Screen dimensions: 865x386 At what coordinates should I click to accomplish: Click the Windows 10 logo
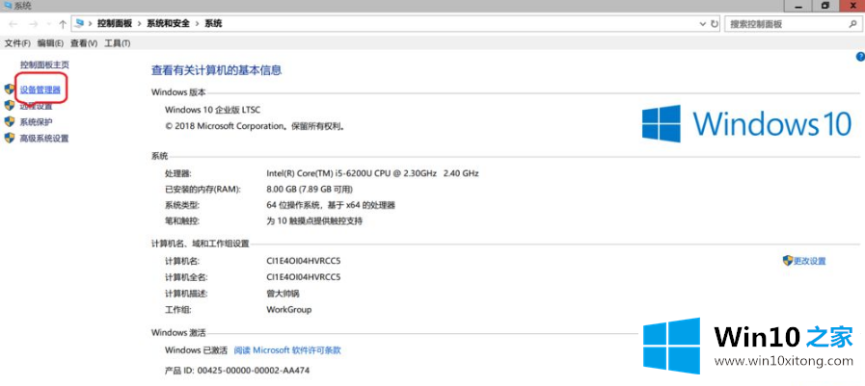(747, 123)
